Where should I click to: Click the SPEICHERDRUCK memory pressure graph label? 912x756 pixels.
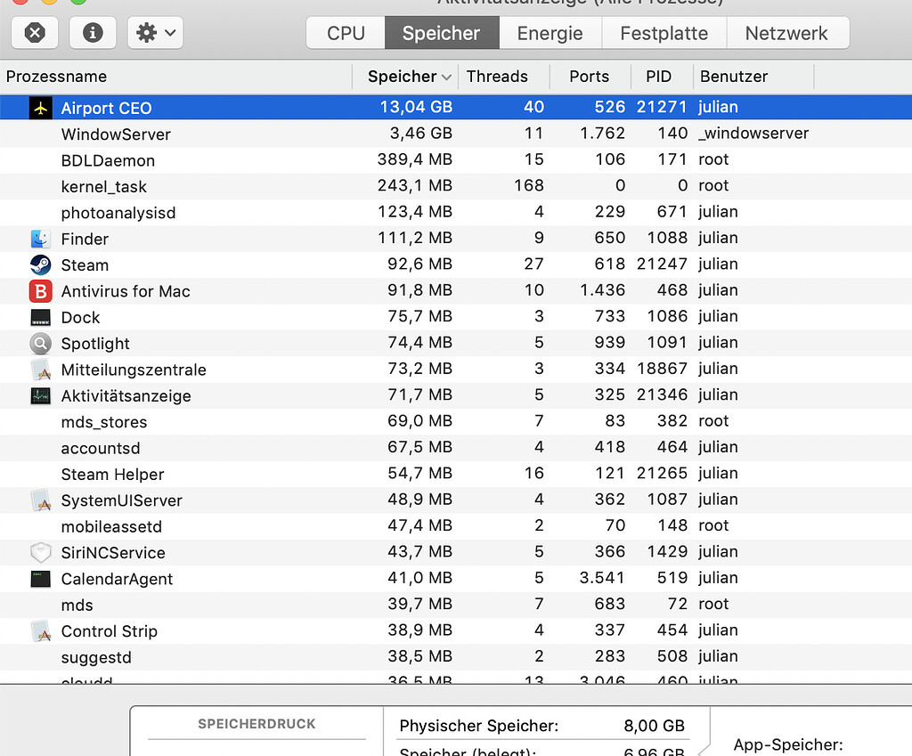(256, 724)
